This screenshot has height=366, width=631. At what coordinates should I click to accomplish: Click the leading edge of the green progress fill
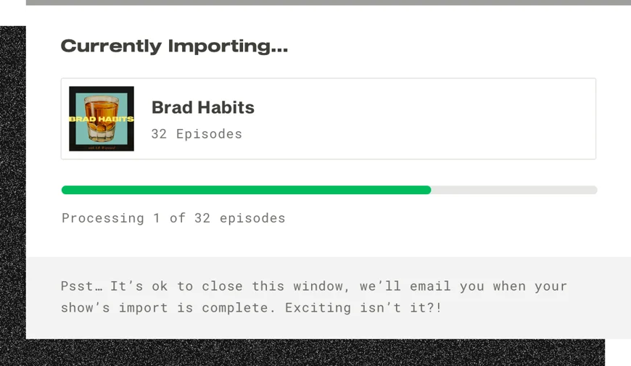[x=429, y=190]
